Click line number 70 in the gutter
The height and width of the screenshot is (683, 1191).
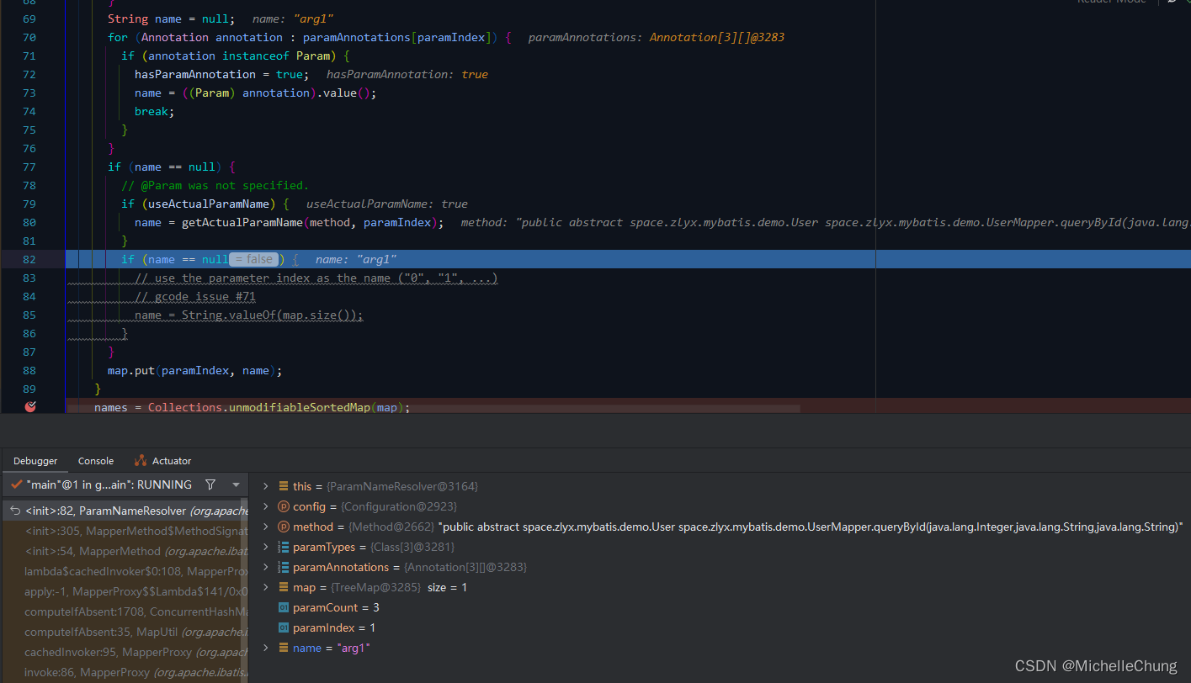point(29,37)
